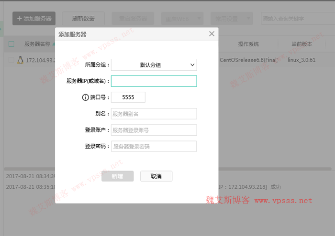Click the 登录密码 input field
The width and height of the screenshot is (335, 236).
tap(154, 147)
